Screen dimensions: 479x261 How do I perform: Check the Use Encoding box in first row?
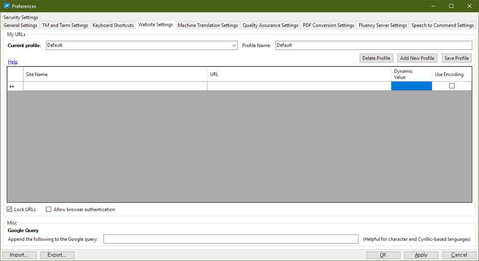(x=452, y=86)
